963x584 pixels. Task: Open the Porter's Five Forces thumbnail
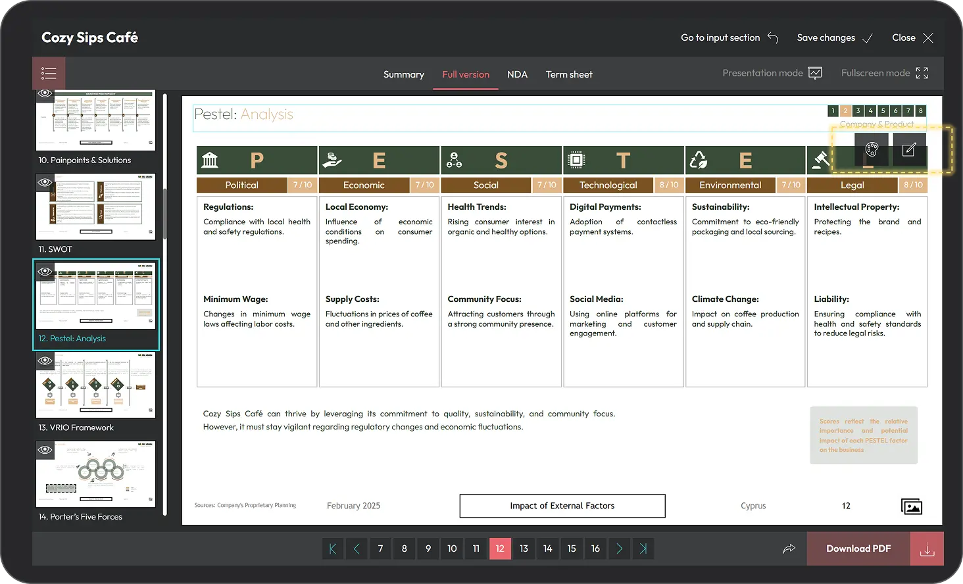[95, 474]
